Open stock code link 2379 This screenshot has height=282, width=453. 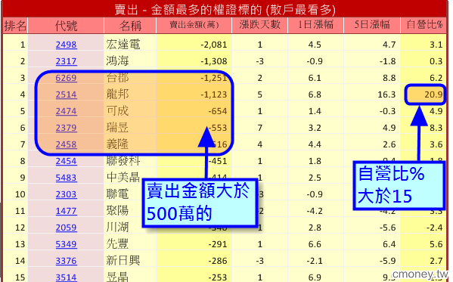pyautogui.click(x=66, y=128)
